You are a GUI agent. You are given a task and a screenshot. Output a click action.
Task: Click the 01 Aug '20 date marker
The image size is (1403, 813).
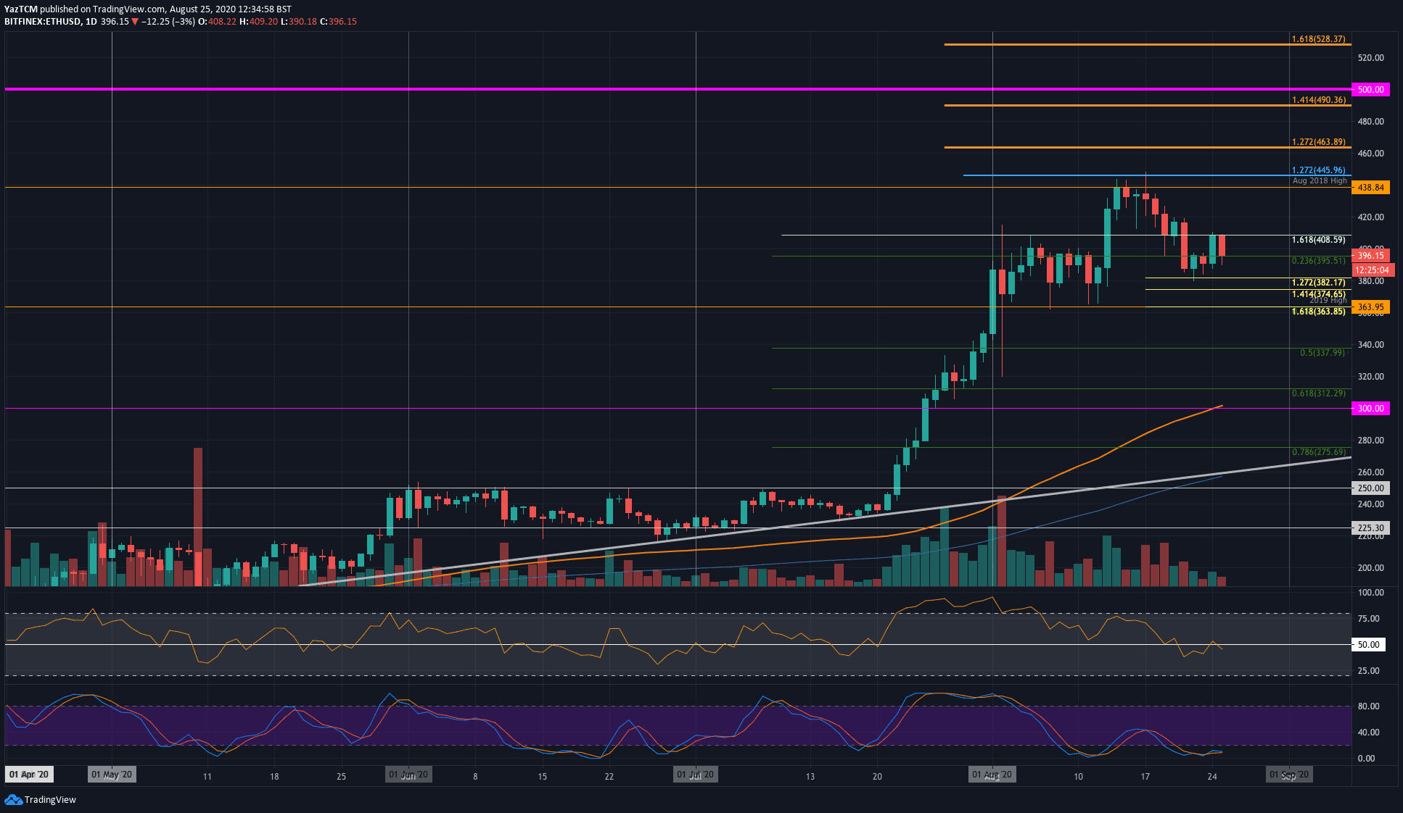[x=992, y=775]
